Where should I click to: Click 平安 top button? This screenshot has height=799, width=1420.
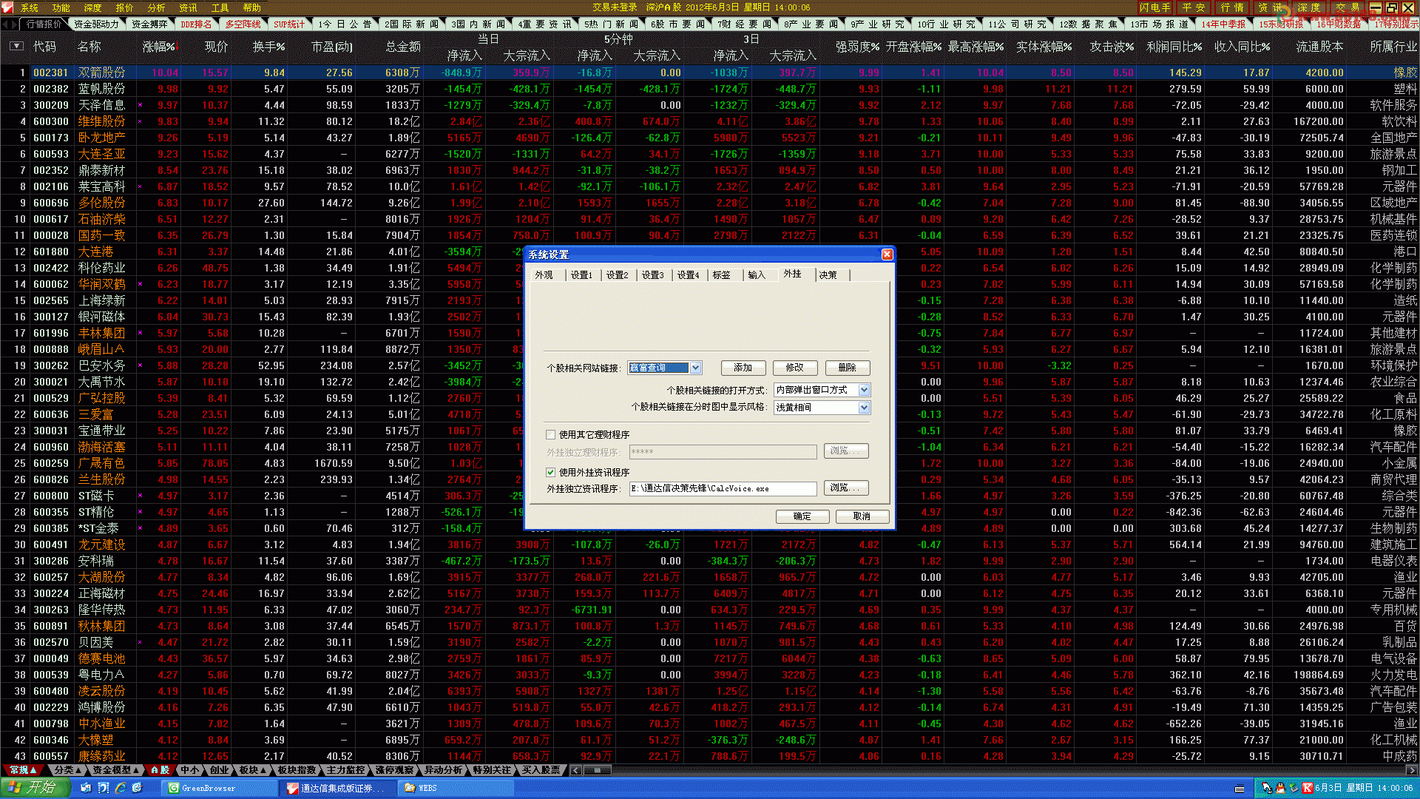click(1193, 8)
